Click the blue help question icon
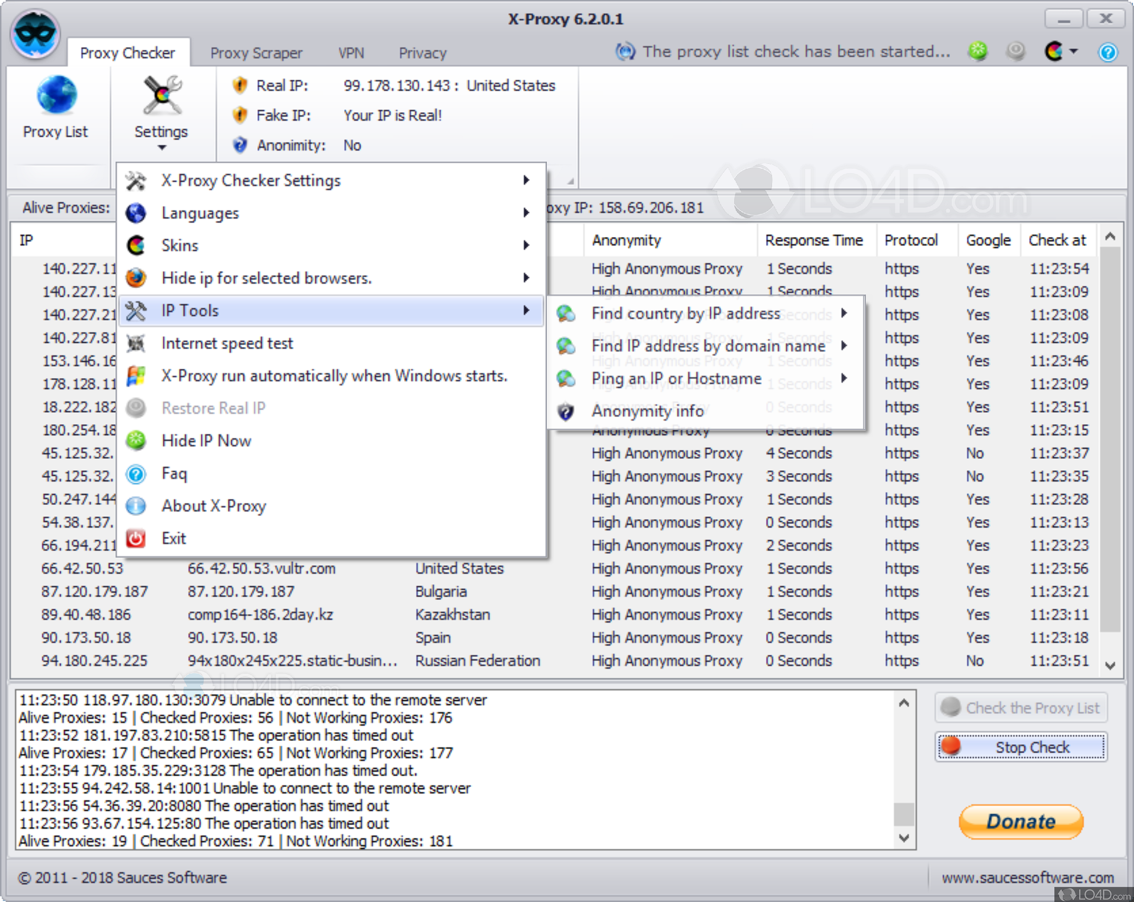 tap(1107, 53)
